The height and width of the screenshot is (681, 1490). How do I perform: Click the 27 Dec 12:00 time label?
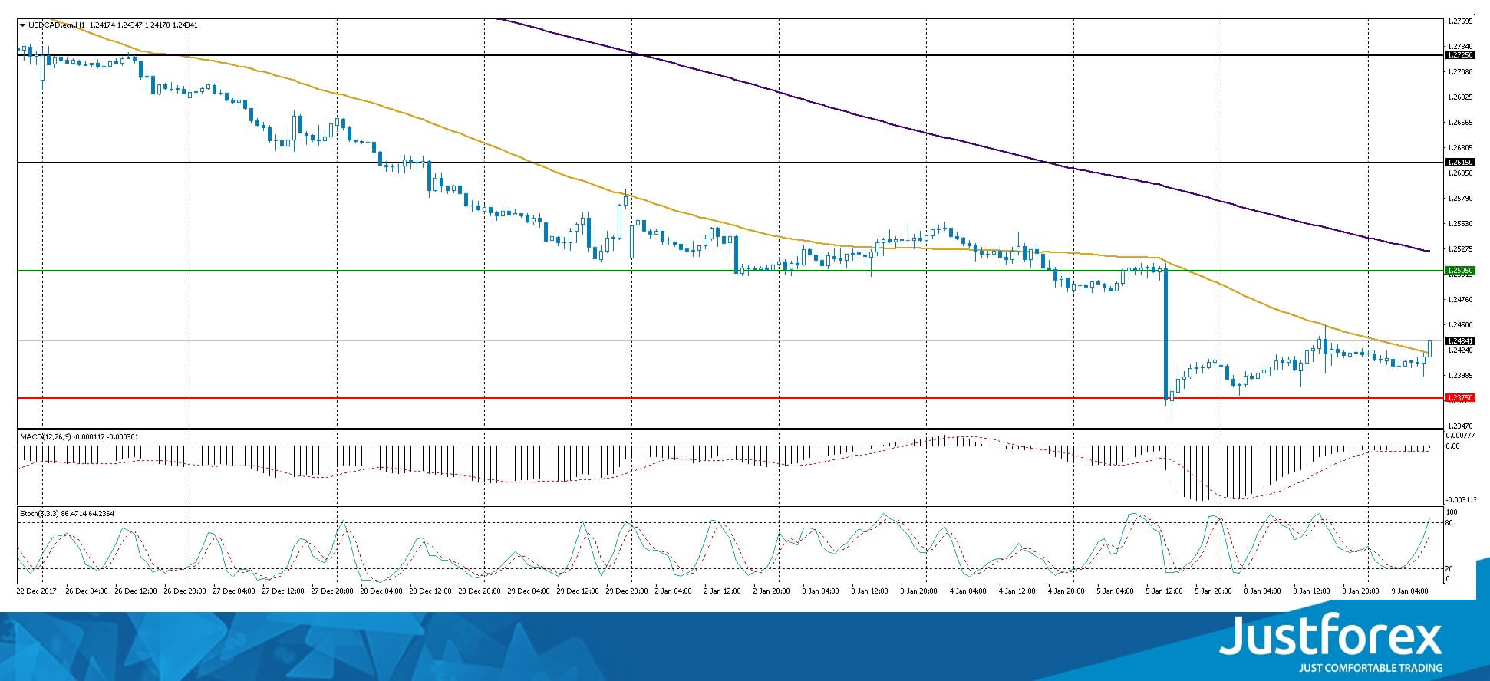click(x=283, y=591)
